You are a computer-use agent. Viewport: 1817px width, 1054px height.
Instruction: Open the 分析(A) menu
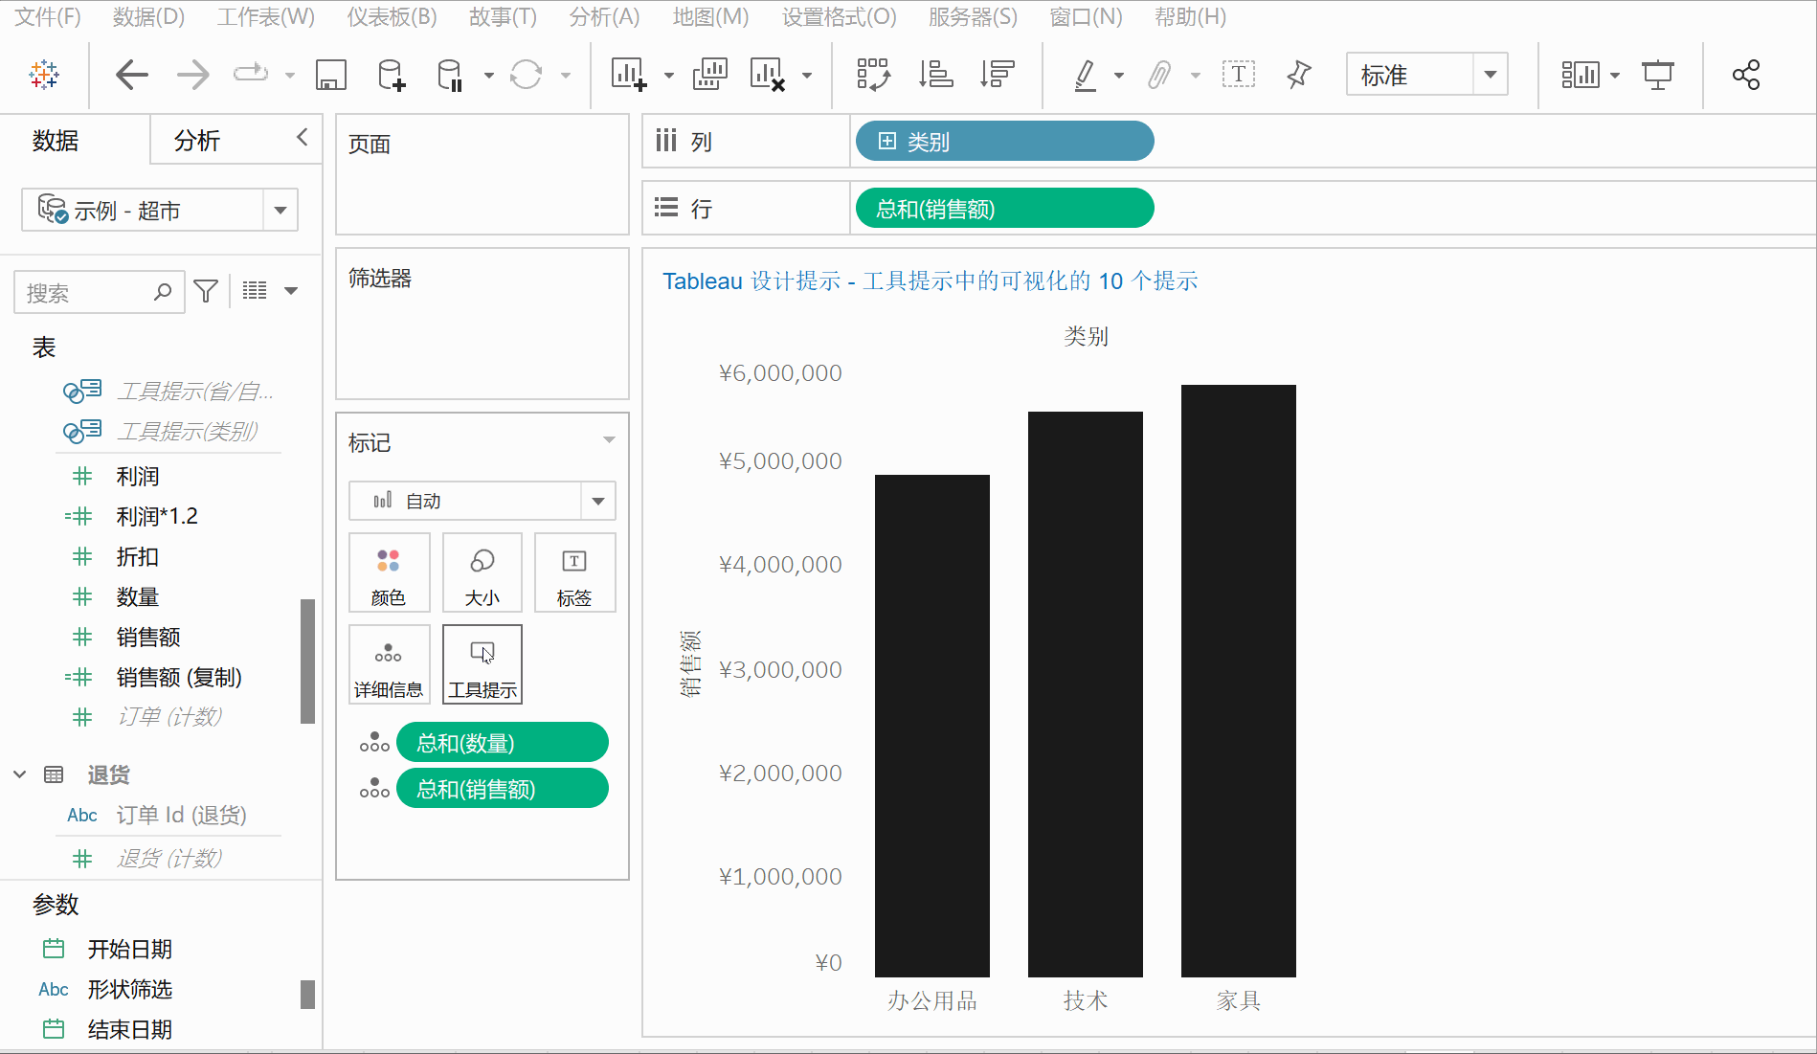(604, 17)
